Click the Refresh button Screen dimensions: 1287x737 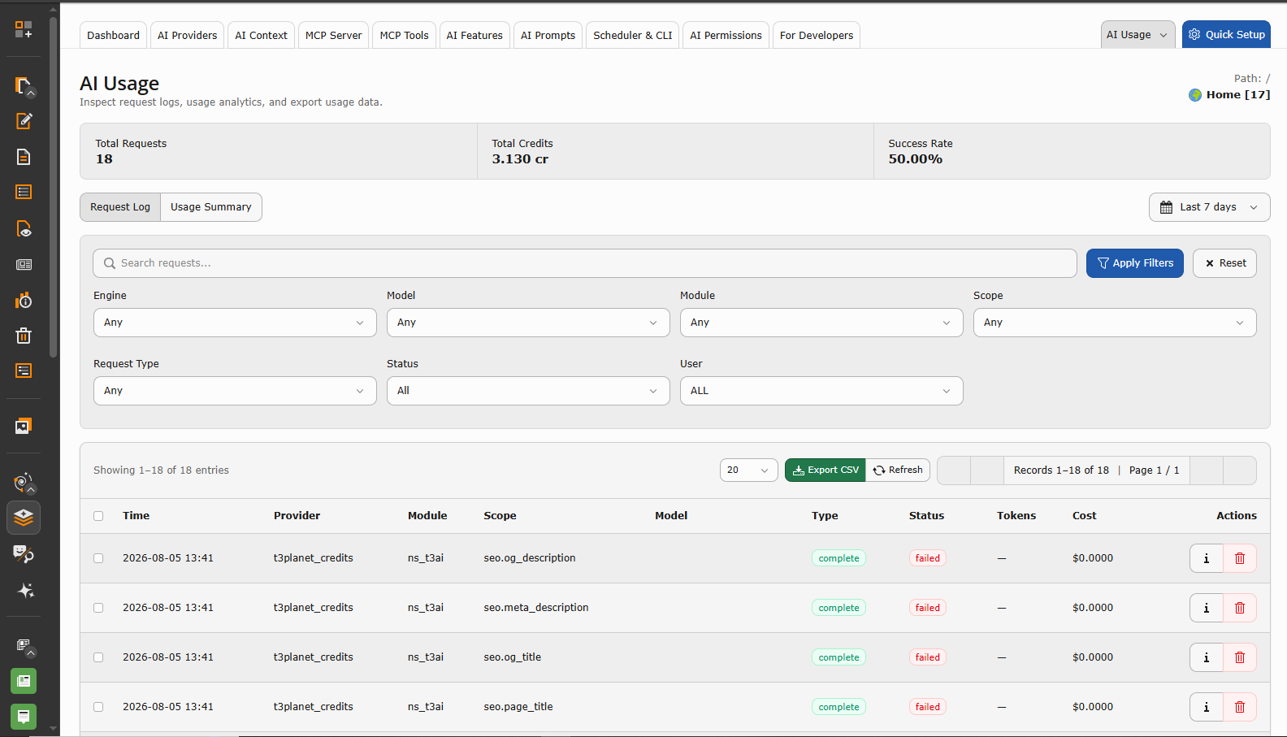[x=898, y=470]
